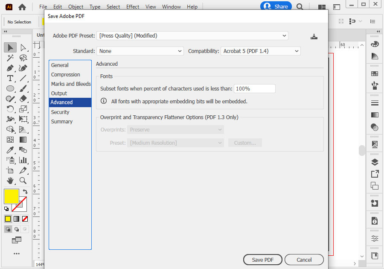Image resolution: width=384 pixels, height=269 pixels.
Task: Open the Effect menu
Action: [133, 7]
